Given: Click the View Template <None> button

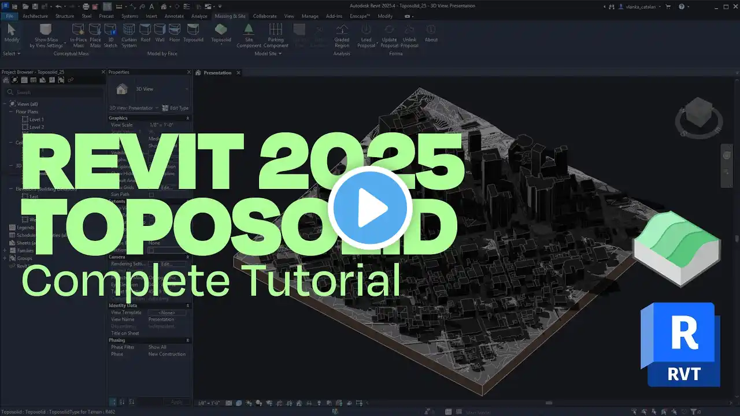Looking at the screenshot, I should tap(167, 313).
